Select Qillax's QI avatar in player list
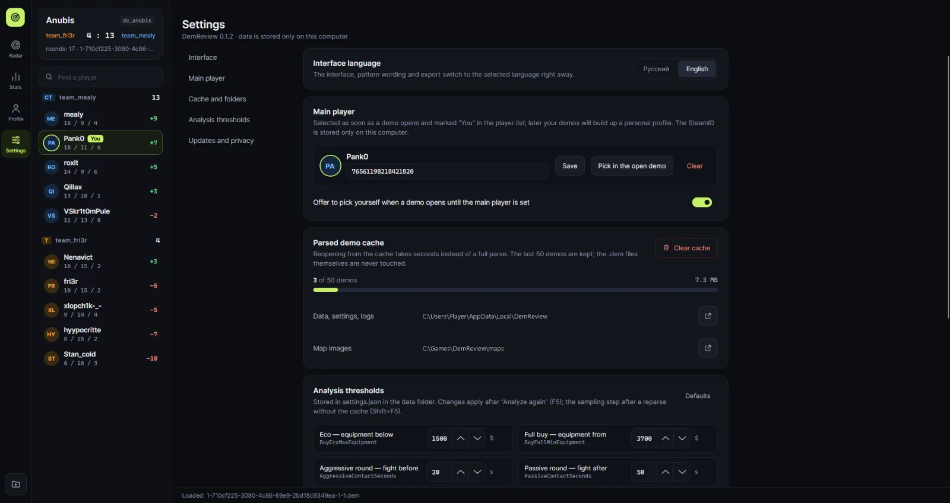 point(51,192)
